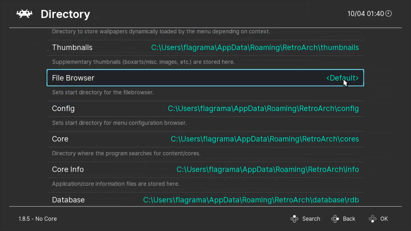Change the Config directory path
The image size is (411, 231).
[x=263, y=108]
